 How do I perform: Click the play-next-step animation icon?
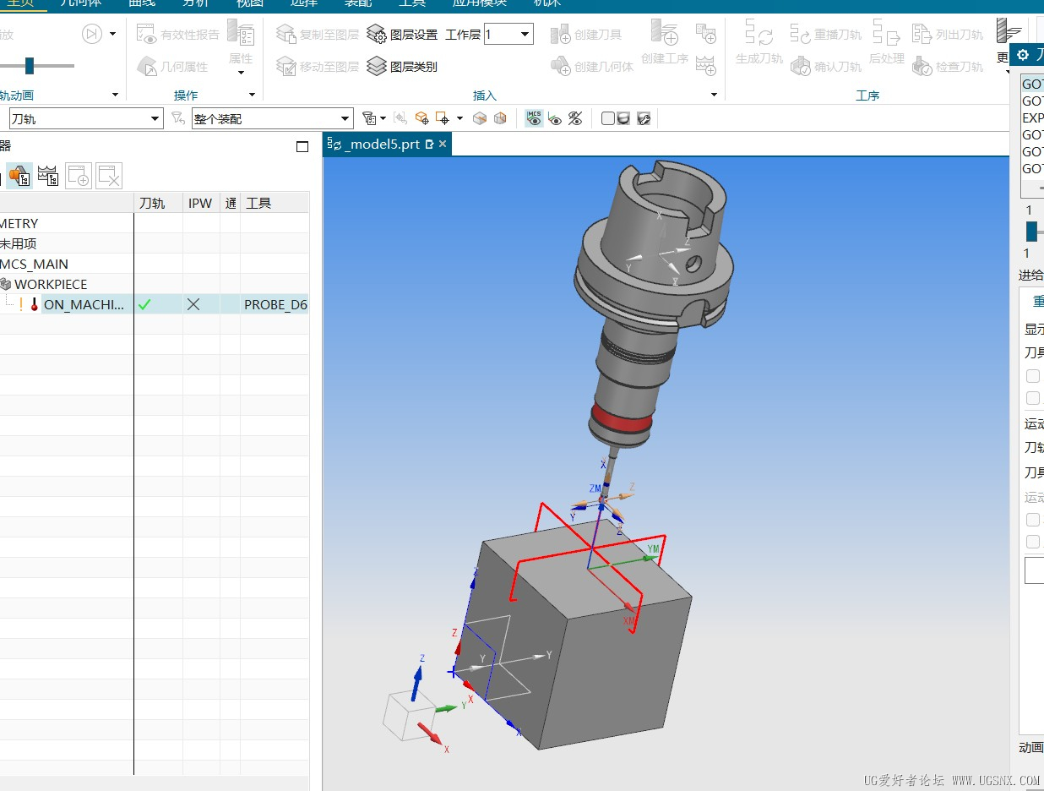91,34
